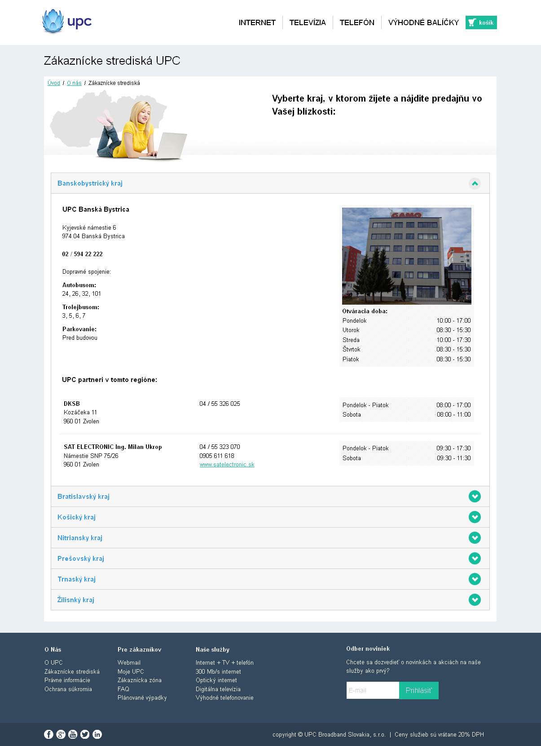Screen dimensions: 541x746
Task: Open footer link O UPC
Action: click(x=53, y=663)
